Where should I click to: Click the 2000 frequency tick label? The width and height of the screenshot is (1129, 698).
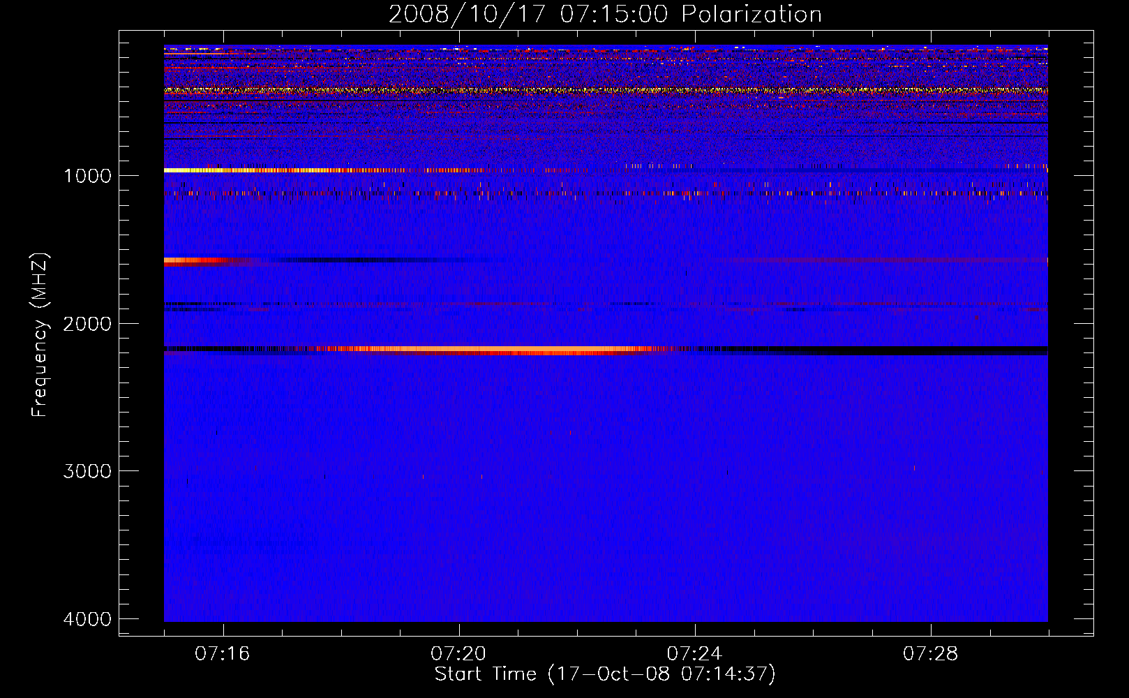87,324
